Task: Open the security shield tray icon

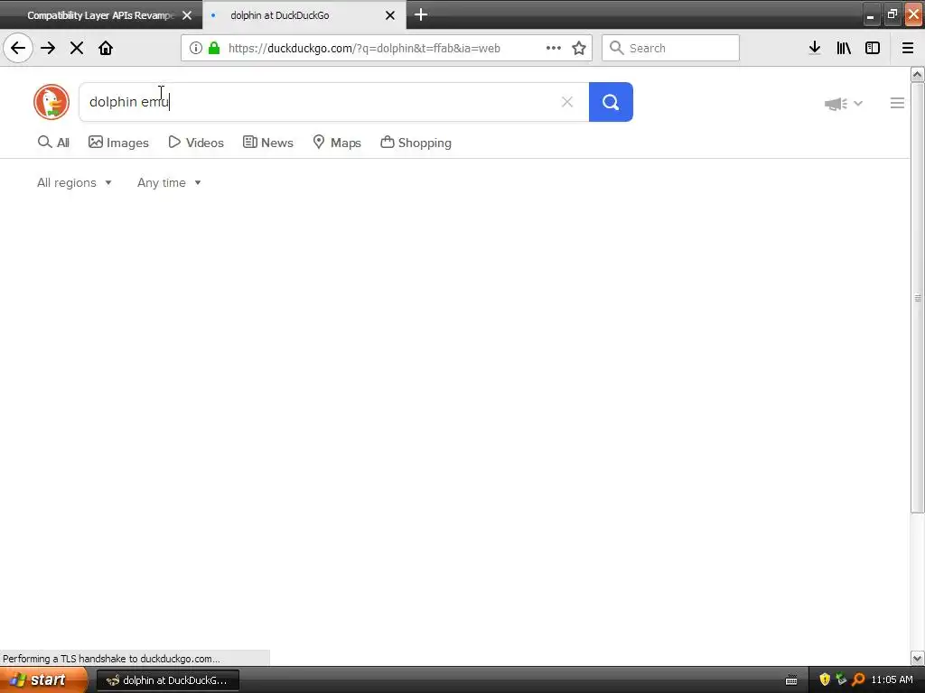Action: tap(825, 680)
